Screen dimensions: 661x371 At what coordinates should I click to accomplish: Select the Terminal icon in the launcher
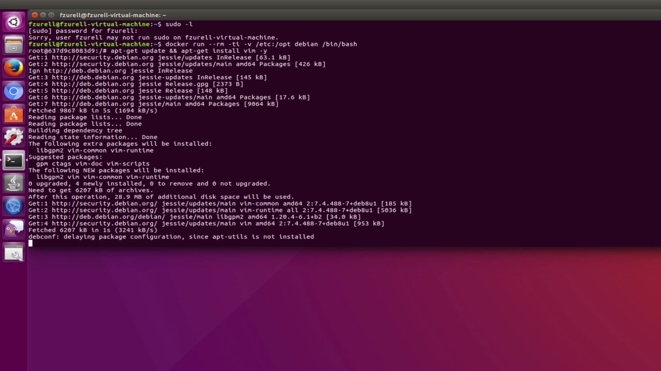point(13,160)
